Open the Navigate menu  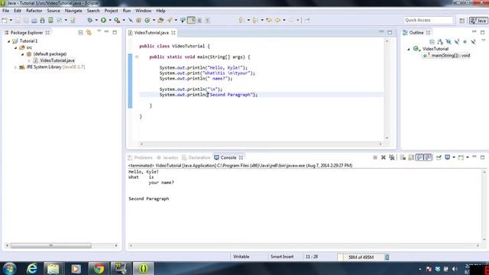pyautogui.click(x=73, y=11)
